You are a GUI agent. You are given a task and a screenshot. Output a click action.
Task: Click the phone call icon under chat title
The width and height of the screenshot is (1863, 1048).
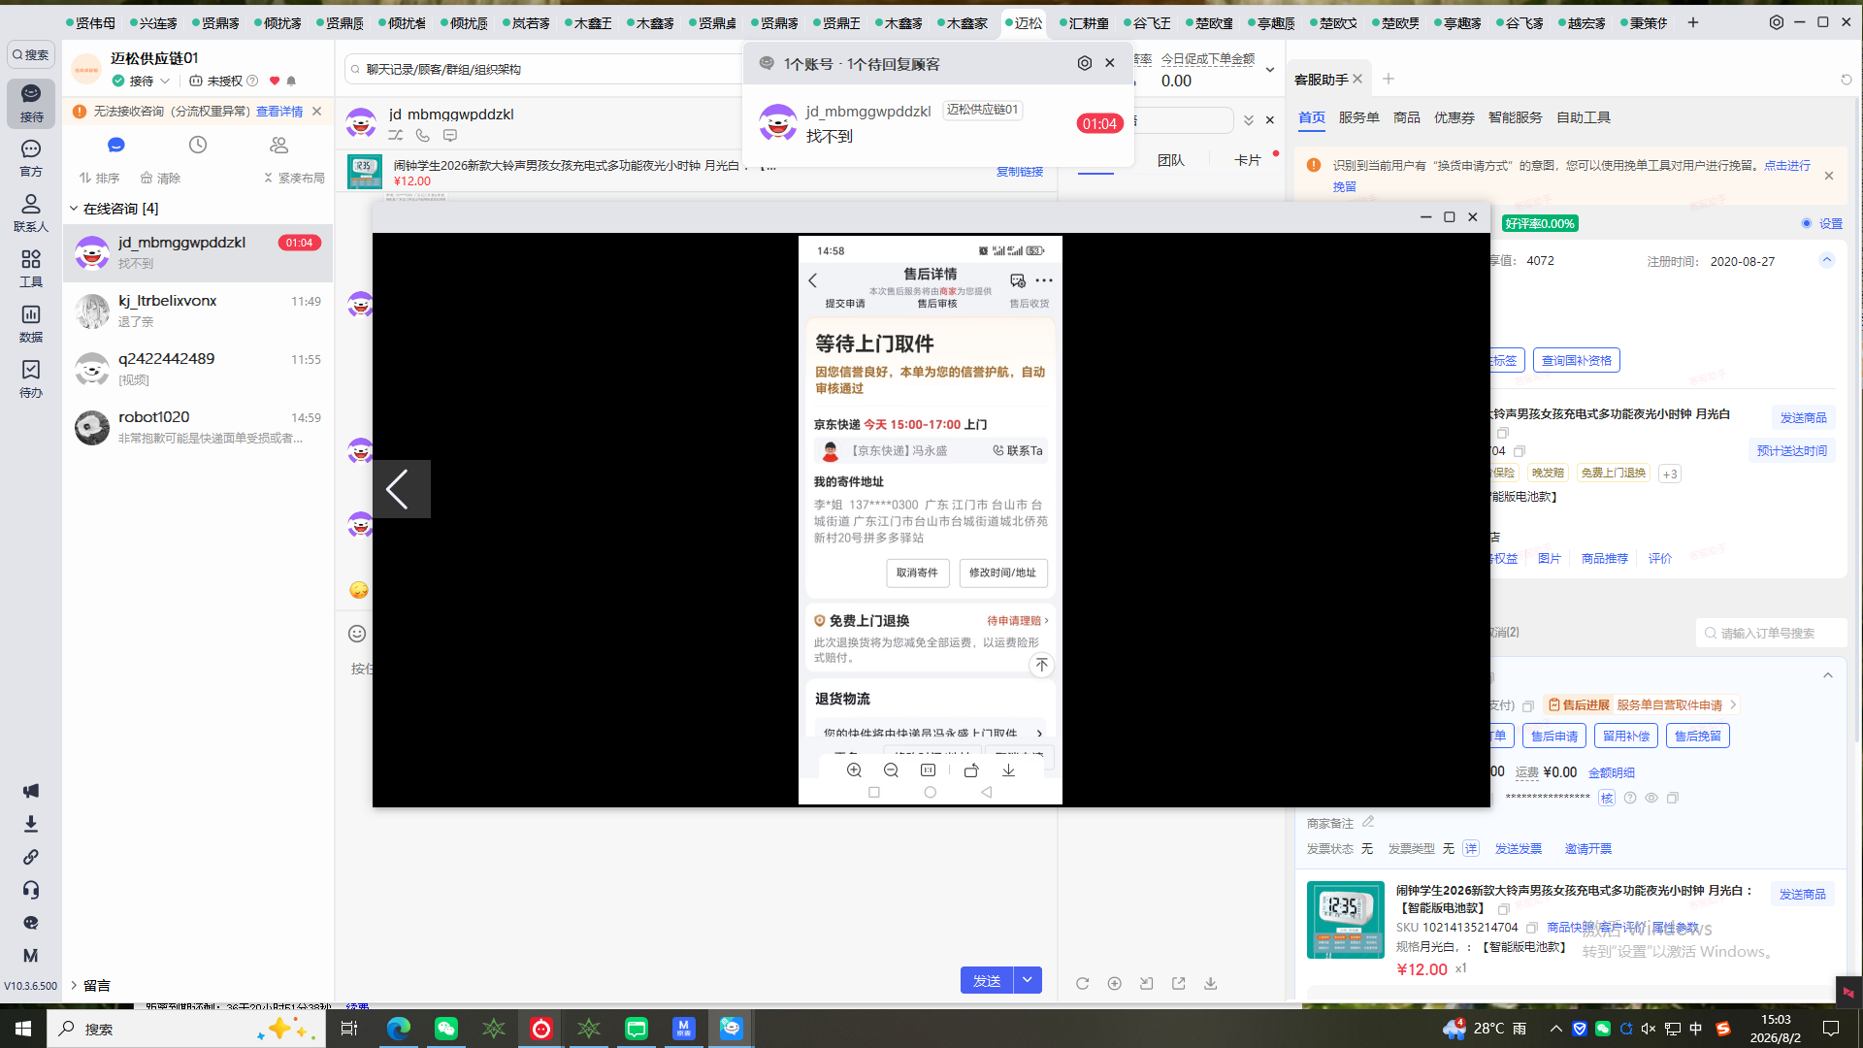coord(423,136)
